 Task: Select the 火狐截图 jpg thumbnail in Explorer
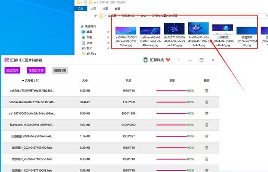tap(222, 30)
